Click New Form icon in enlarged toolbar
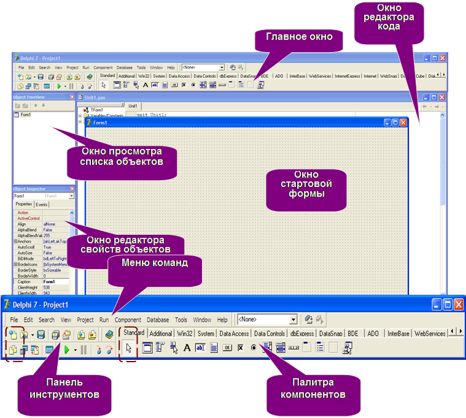This screenshot has height=418, width=466. click(x=49, y=350)
